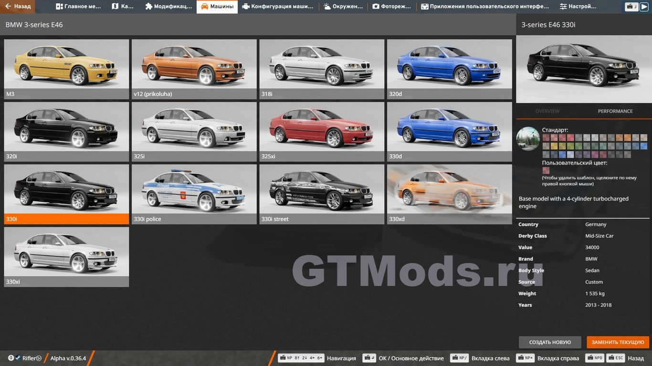Click the 4-cylinder turbocharged engine description
The image size is (652, 366).
pos(574,203)
